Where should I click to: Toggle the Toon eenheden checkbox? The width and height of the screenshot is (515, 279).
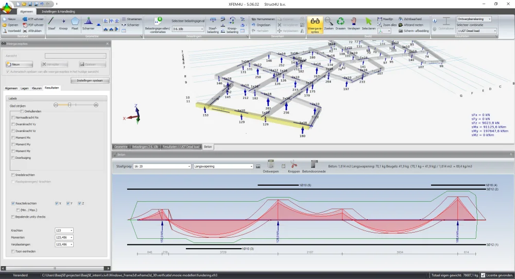[x=13, y=252]
